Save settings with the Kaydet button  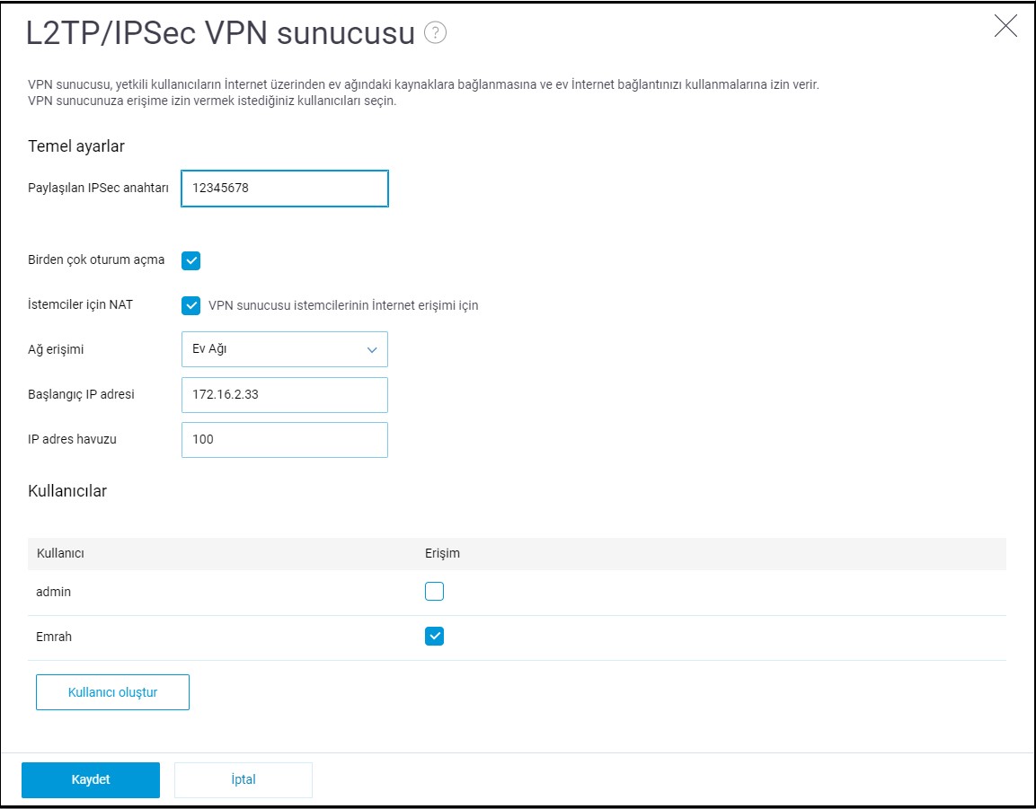pos(91,779)
